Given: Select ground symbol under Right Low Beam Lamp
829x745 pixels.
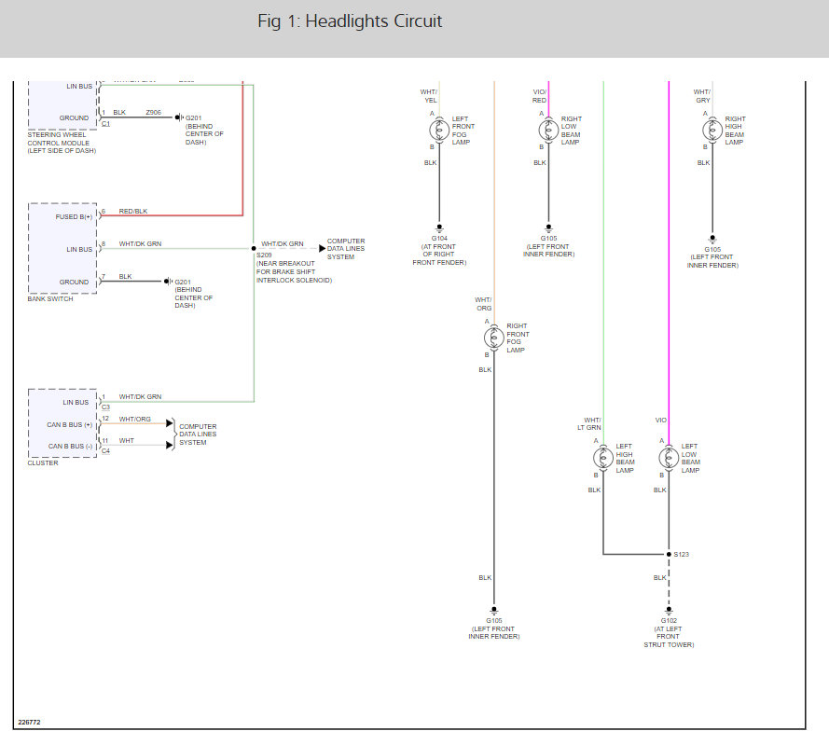Looking at the screenshot, I should click(549, 228).
